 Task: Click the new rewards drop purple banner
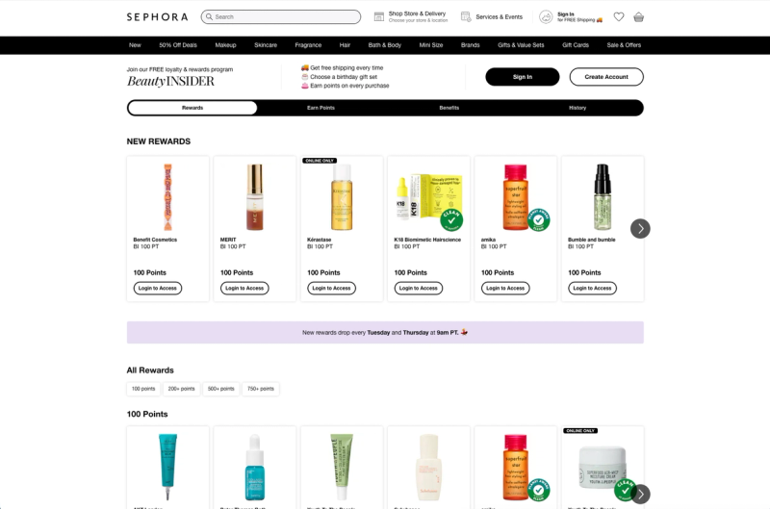[385, 332]
